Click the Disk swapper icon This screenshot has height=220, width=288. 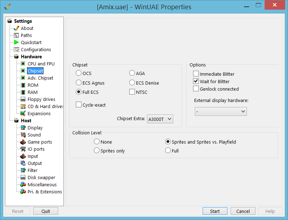point(23,177)
